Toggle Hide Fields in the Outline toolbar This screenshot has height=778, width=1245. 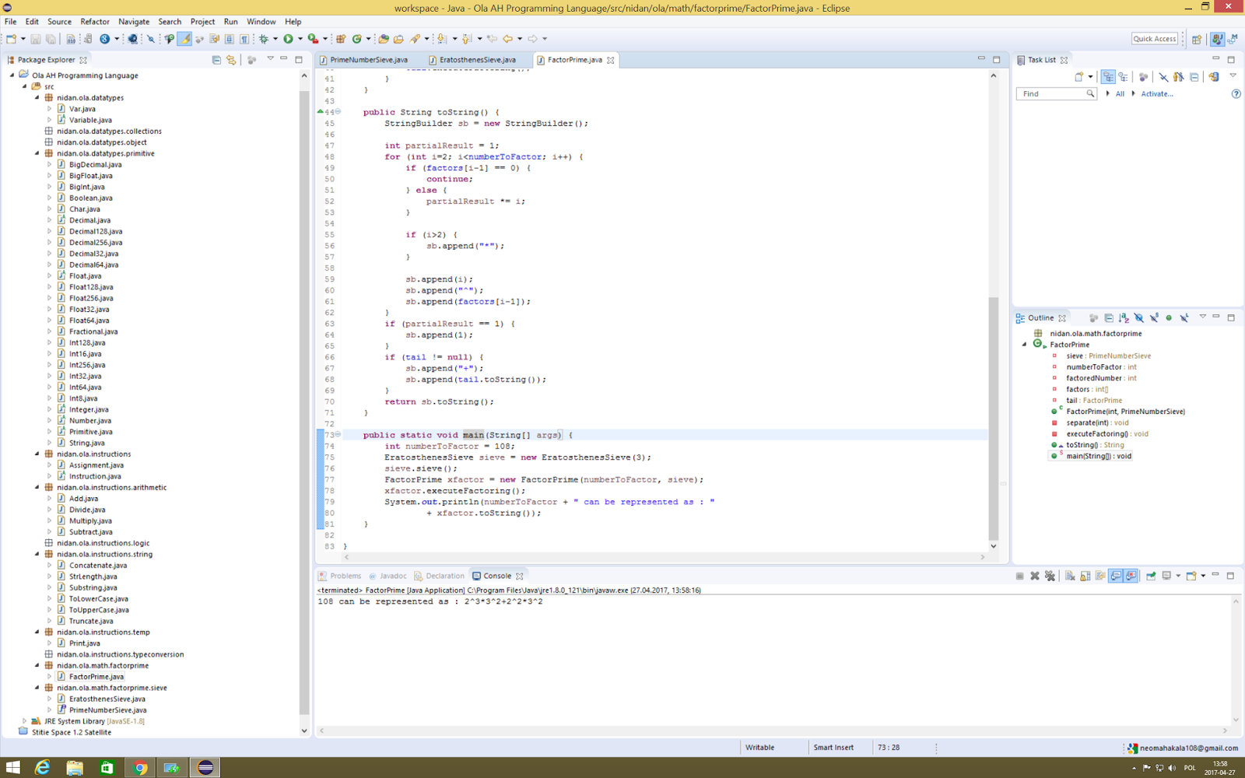(1138, 317)
